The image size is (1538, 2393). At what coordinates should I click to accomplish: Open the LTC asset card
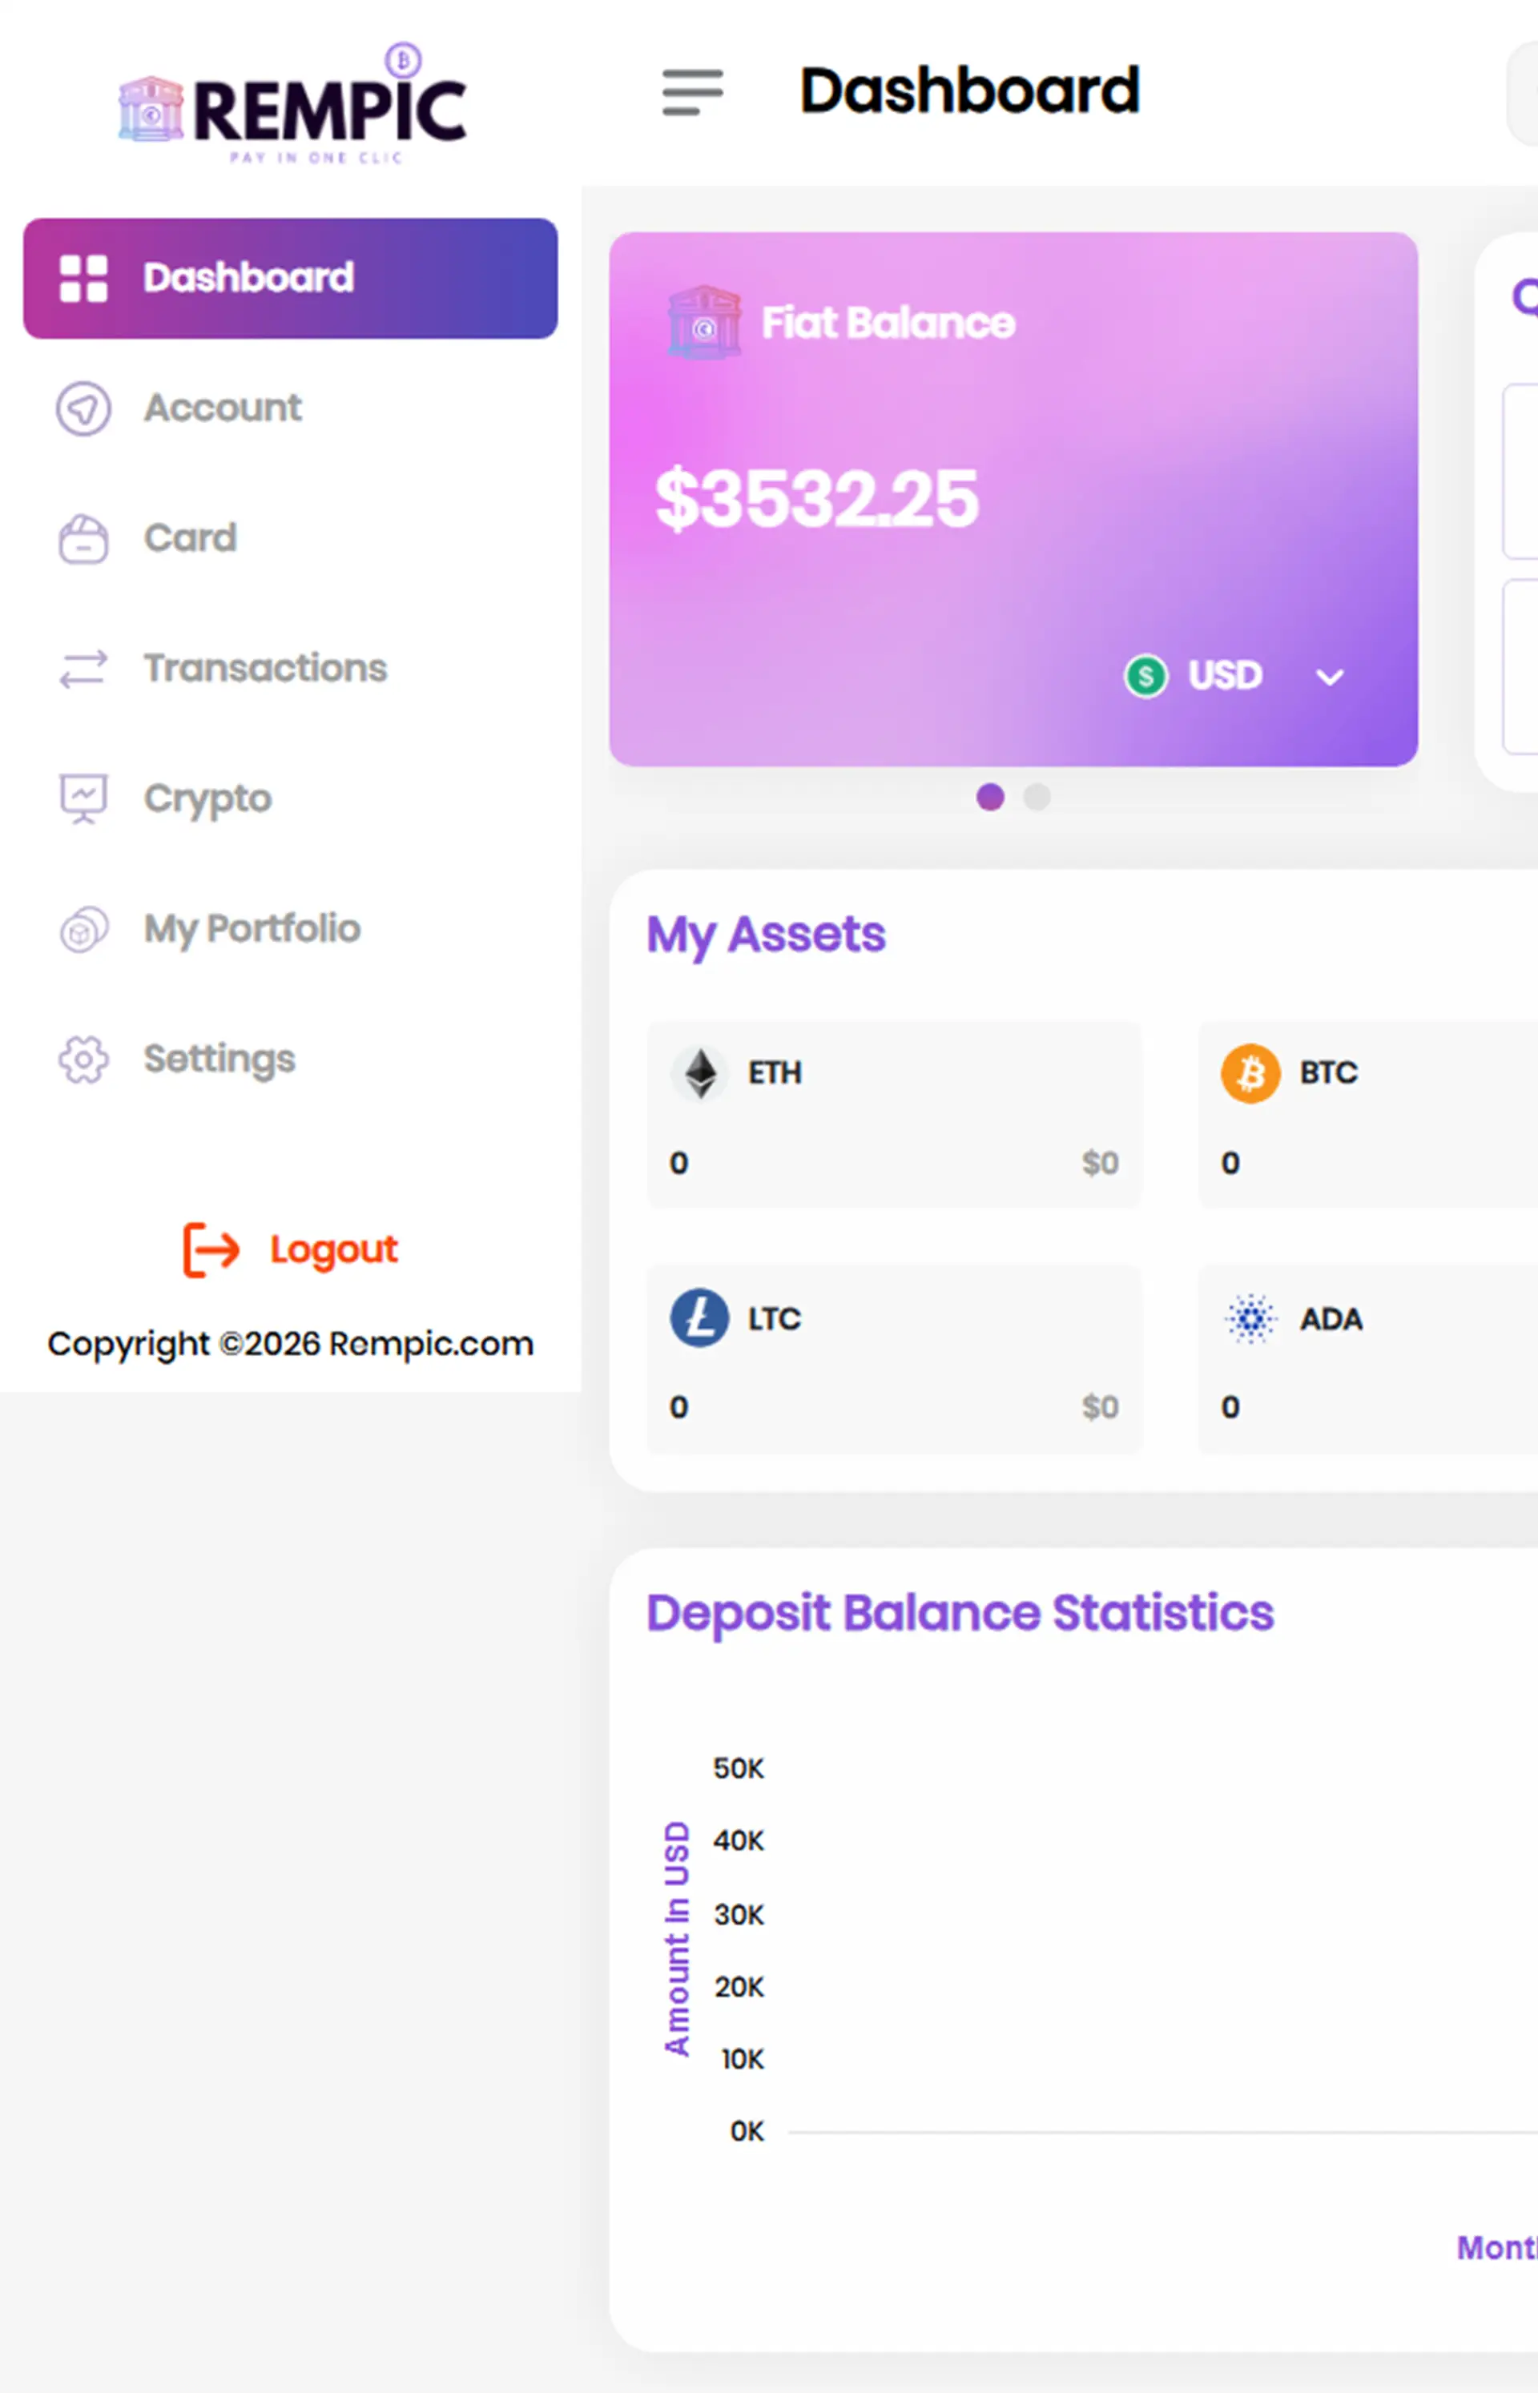tap(894, 1360)
